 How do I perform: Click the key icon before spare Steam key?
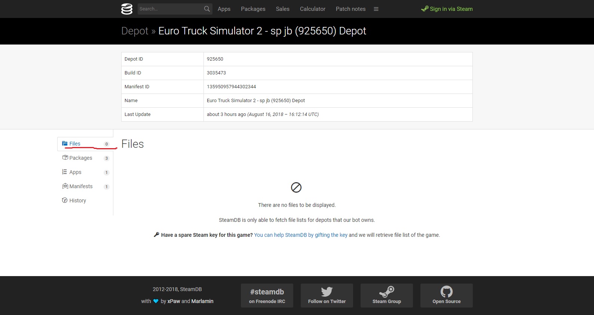(156, 235)
